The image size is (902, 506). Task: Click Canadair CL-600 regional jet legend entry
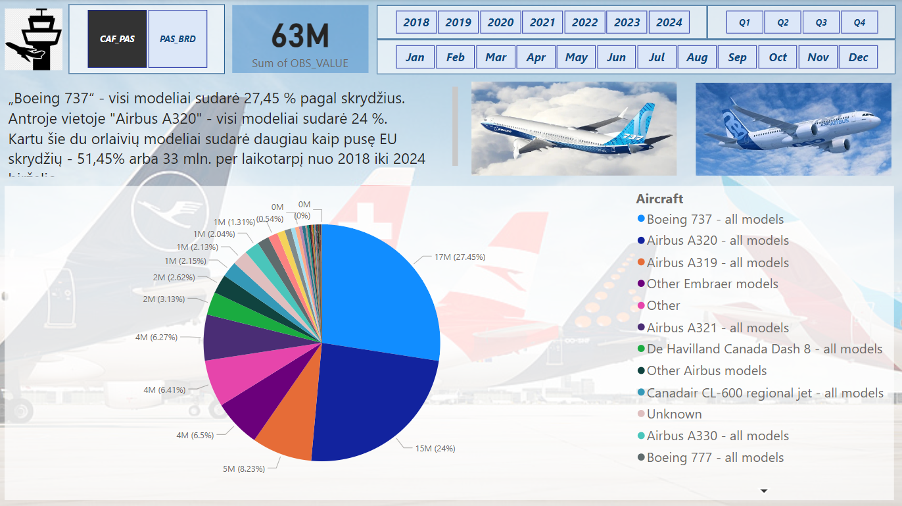760,392
